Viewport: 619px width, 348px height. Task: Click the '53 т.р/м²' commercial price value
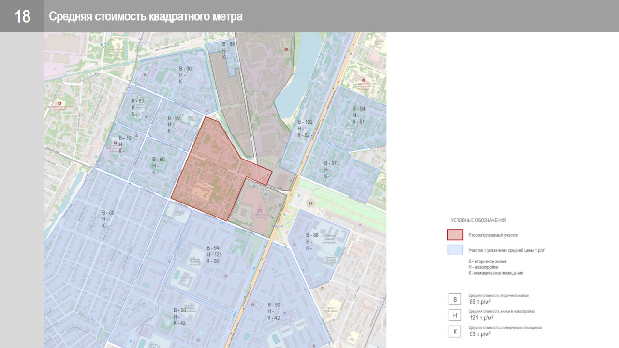pos(480,333)
